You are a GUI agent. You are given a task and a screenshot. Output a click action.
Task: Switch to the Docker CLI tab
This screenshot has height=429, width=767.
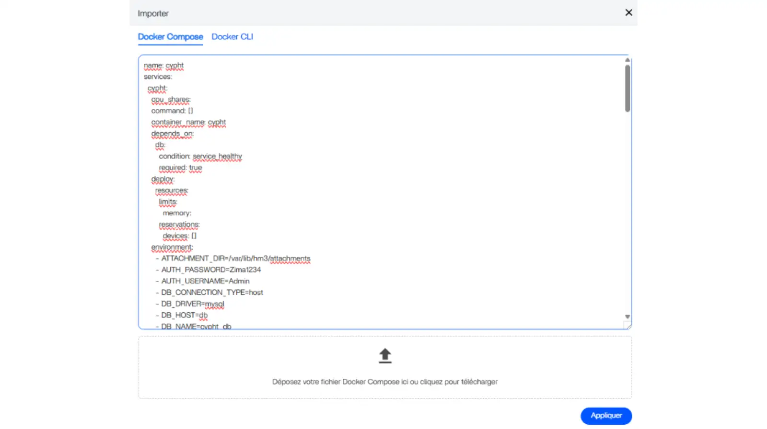[x=232, y=37]
